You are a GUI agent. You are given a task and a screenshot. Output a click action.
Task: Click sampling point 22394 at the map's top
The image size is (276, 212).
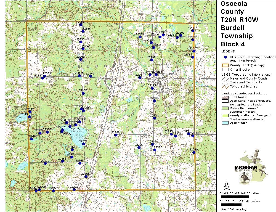81,25
